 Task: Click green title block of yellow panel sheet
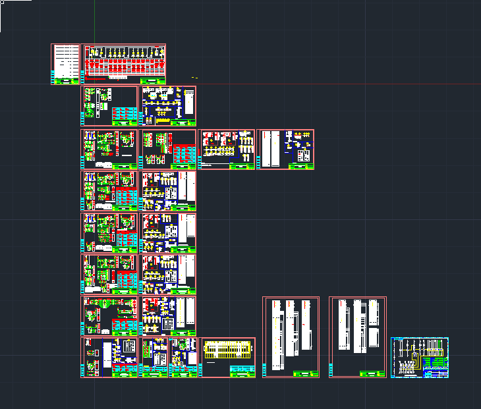pyautogui.click(x=242, y=373)
